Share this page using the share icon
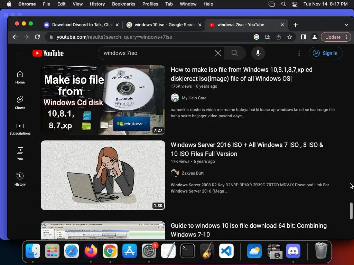This screenshot has width=354, height=265. click(279, 37)
